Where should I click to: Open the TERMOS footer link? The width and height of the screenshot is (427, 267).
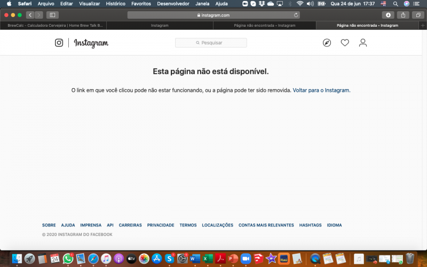188,225
